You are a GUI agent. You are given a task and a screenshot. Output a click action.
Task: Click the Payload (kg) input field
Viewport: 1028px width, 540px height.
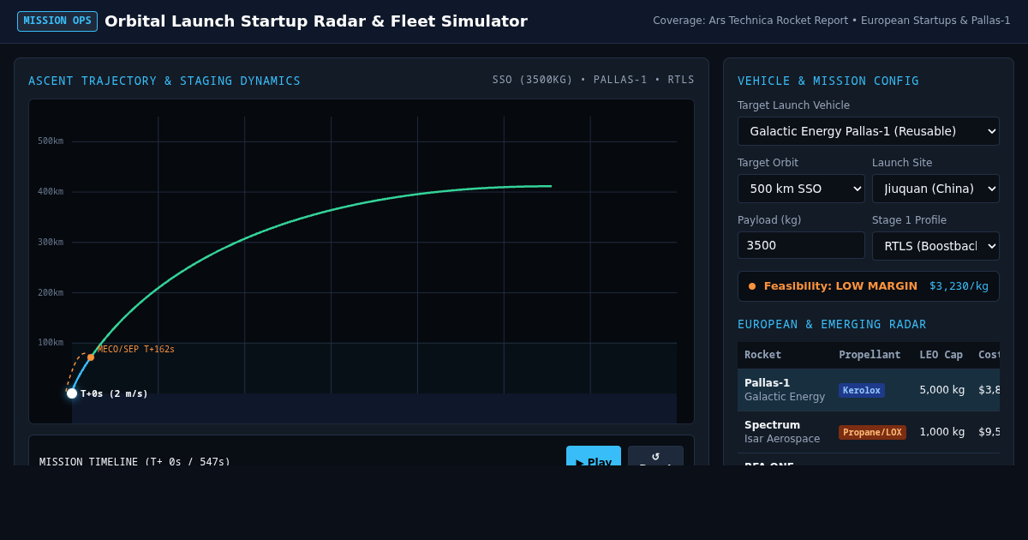801,245
